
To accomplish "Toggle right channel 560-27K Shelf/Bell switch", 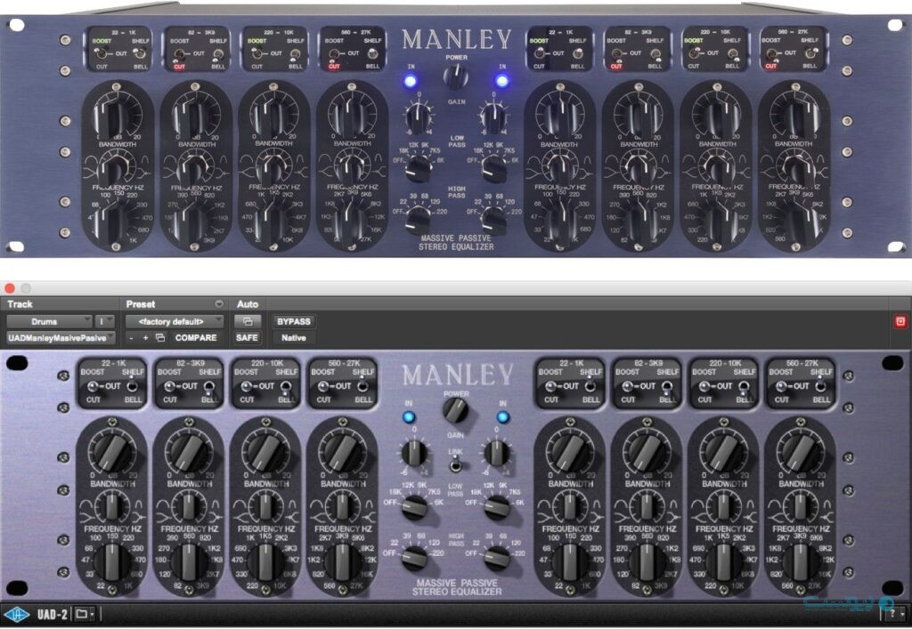I will pos(820,385).
